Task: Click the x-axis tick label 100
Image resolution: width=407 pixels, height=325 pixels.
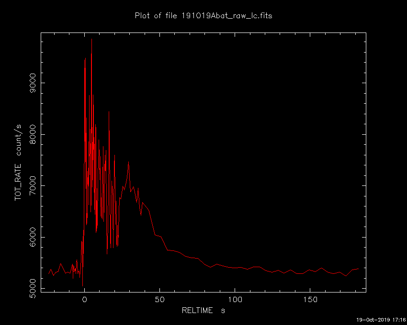Action: [235, 300]
